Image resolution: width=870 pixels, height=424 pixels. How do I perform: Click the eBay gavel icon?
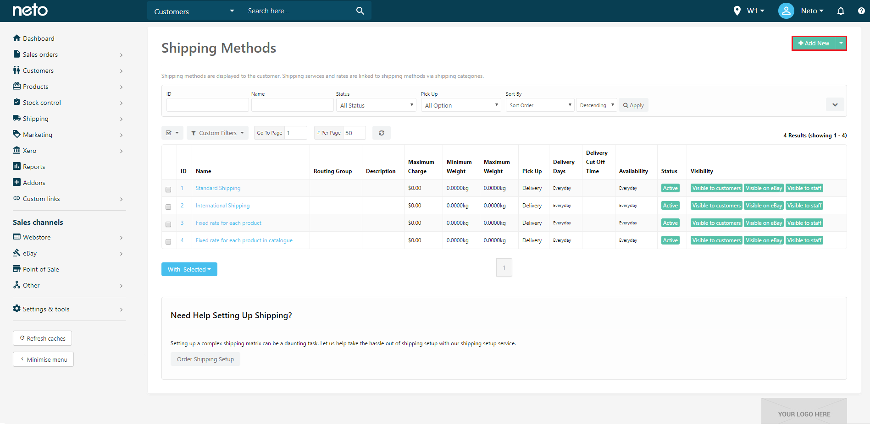17,253
